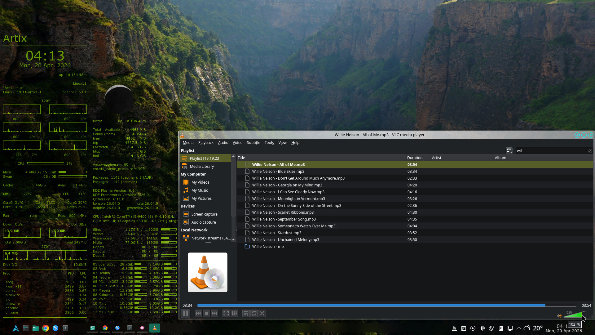Viewport: 595px width, 335px height.
Task: Open the Playback menu
Action: [206, 143]
